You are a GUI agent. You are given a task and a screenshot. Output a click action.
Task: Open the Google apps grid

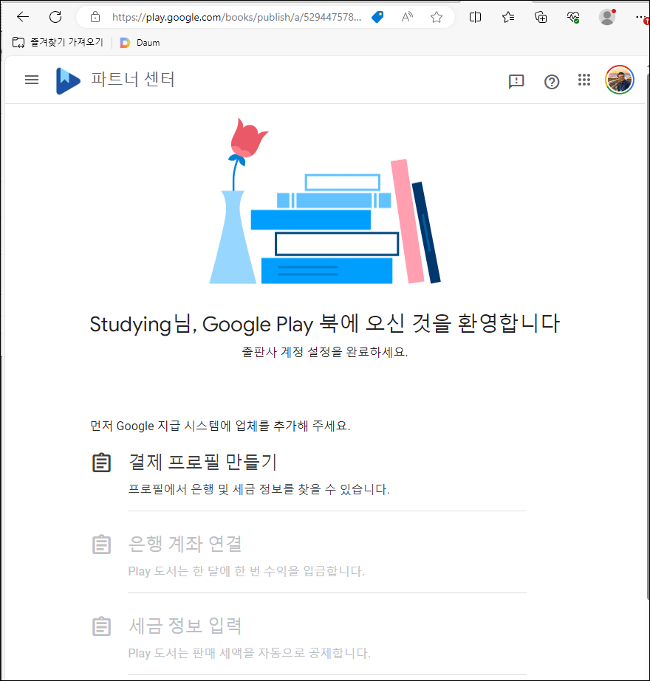pyautogui.click(x=584, y=80)
